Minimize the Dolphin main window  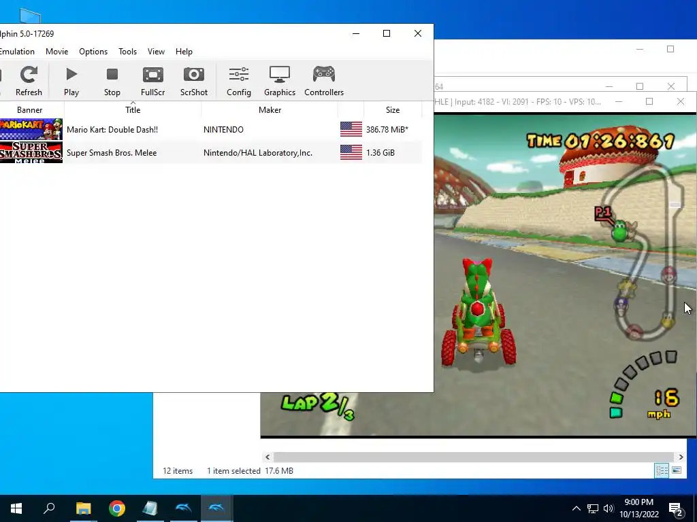pyautogui.click(x=355, y=33)
